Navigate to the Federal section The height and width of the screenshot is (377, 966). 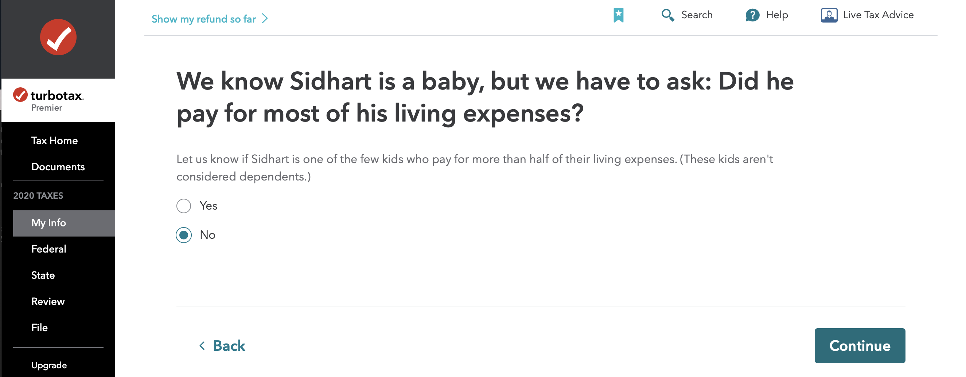tap(49, 249)
